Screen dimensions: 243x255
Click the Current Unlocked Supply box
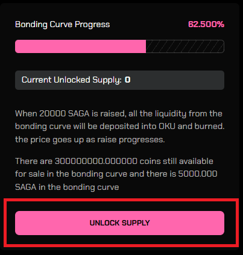[x=119, y=80]
